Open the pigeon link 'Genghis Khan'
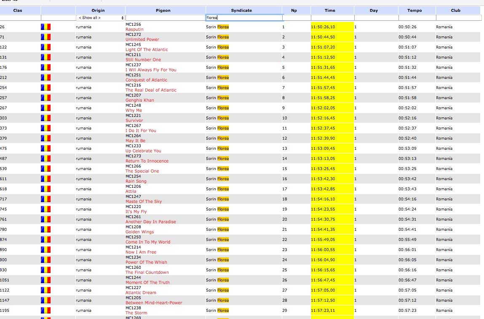This screenshot has height=319, width=484. [139, 100]
